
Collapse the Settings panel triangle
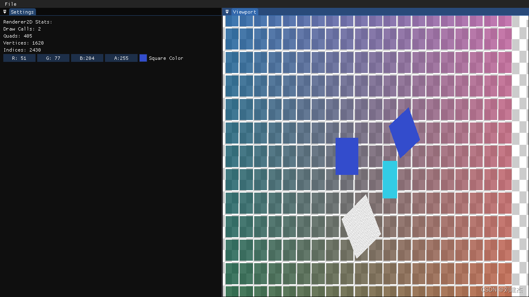(x=5, y=12)
